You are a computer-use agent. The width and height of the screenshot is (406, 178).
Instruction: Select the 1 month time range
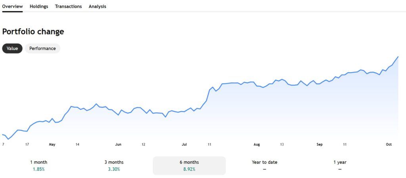click(38, 165)
